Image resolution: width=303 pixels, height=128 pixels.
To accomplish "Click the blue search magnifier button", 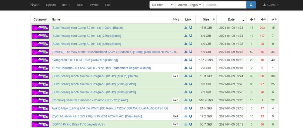I will [251, 5].
